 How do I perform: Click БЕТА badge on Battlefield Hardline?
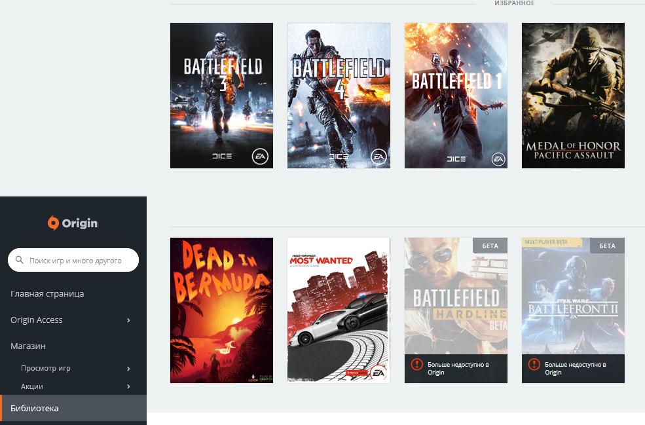[x=490, y=246]
